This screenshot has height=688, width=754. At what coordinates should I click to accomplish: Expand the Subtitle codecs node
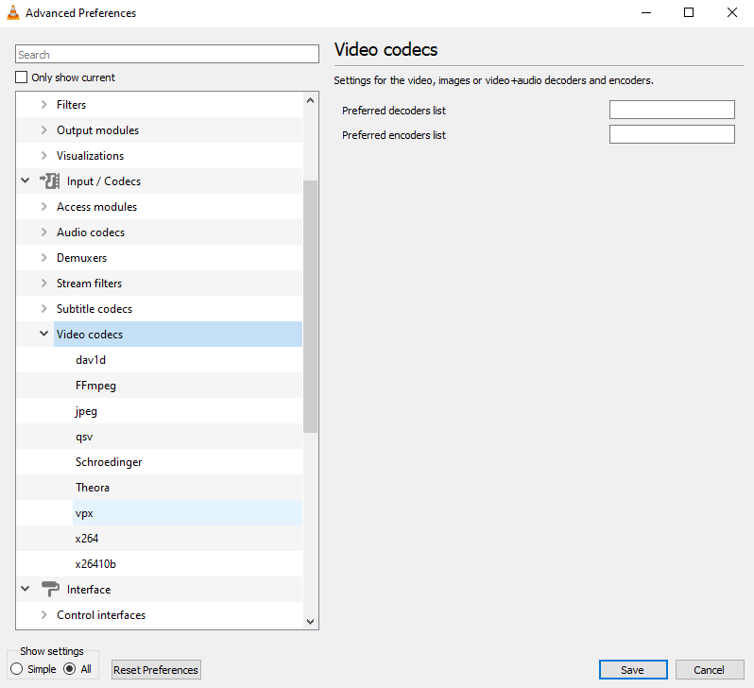click(44, 308)
